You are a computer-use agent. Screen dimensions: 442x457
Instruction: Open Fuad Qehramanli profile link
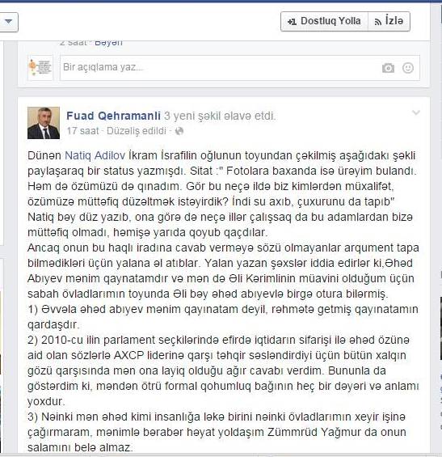click(x=113, y=116)
